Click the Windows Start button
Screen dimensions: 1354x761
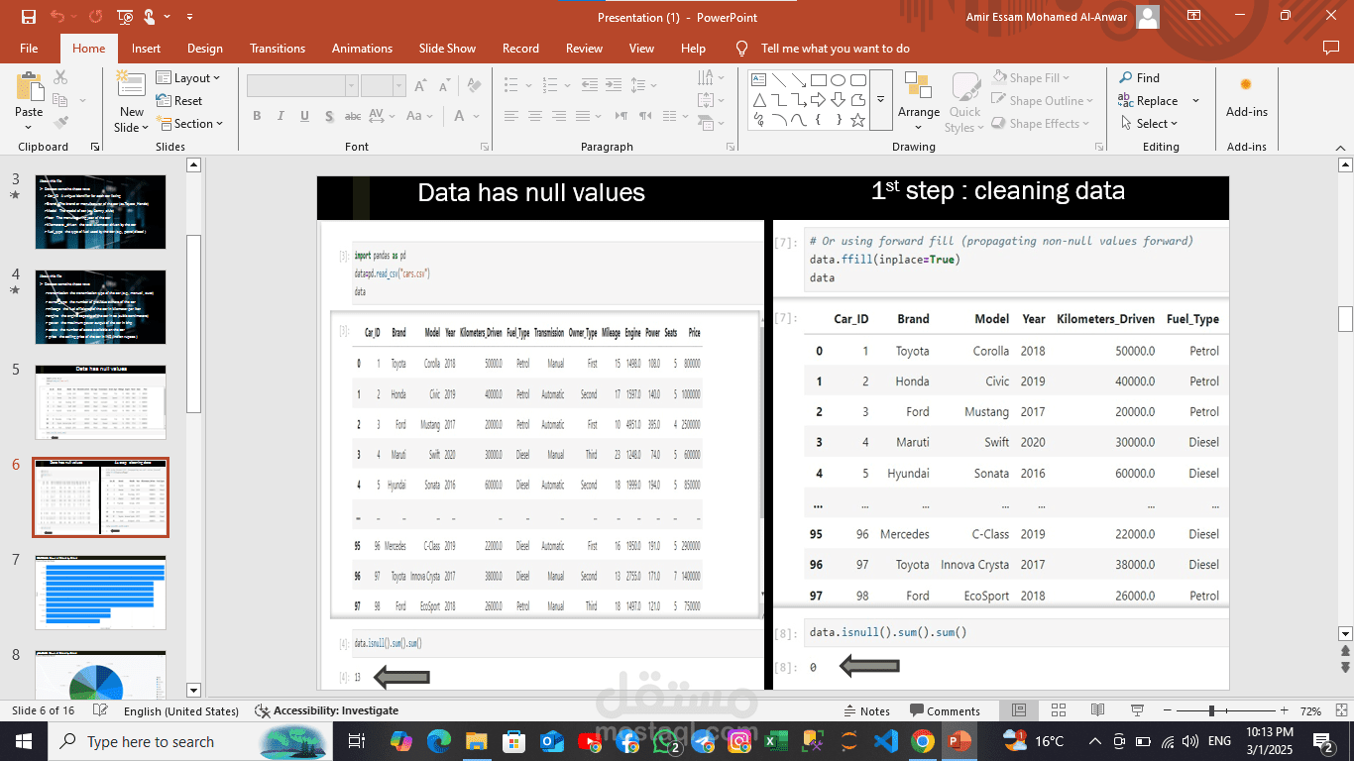click(x=23, y=741)
